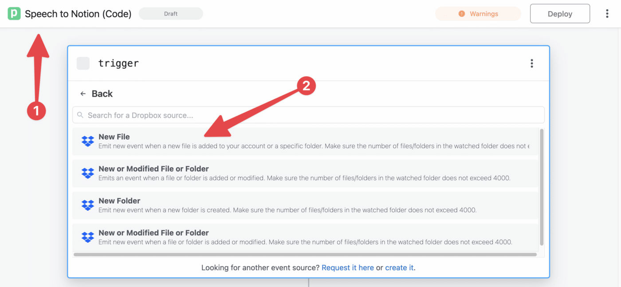Select the New File Dropbox source
This screenshot has height=287, width=621.
pyautogui.click(x=305, y=142)
